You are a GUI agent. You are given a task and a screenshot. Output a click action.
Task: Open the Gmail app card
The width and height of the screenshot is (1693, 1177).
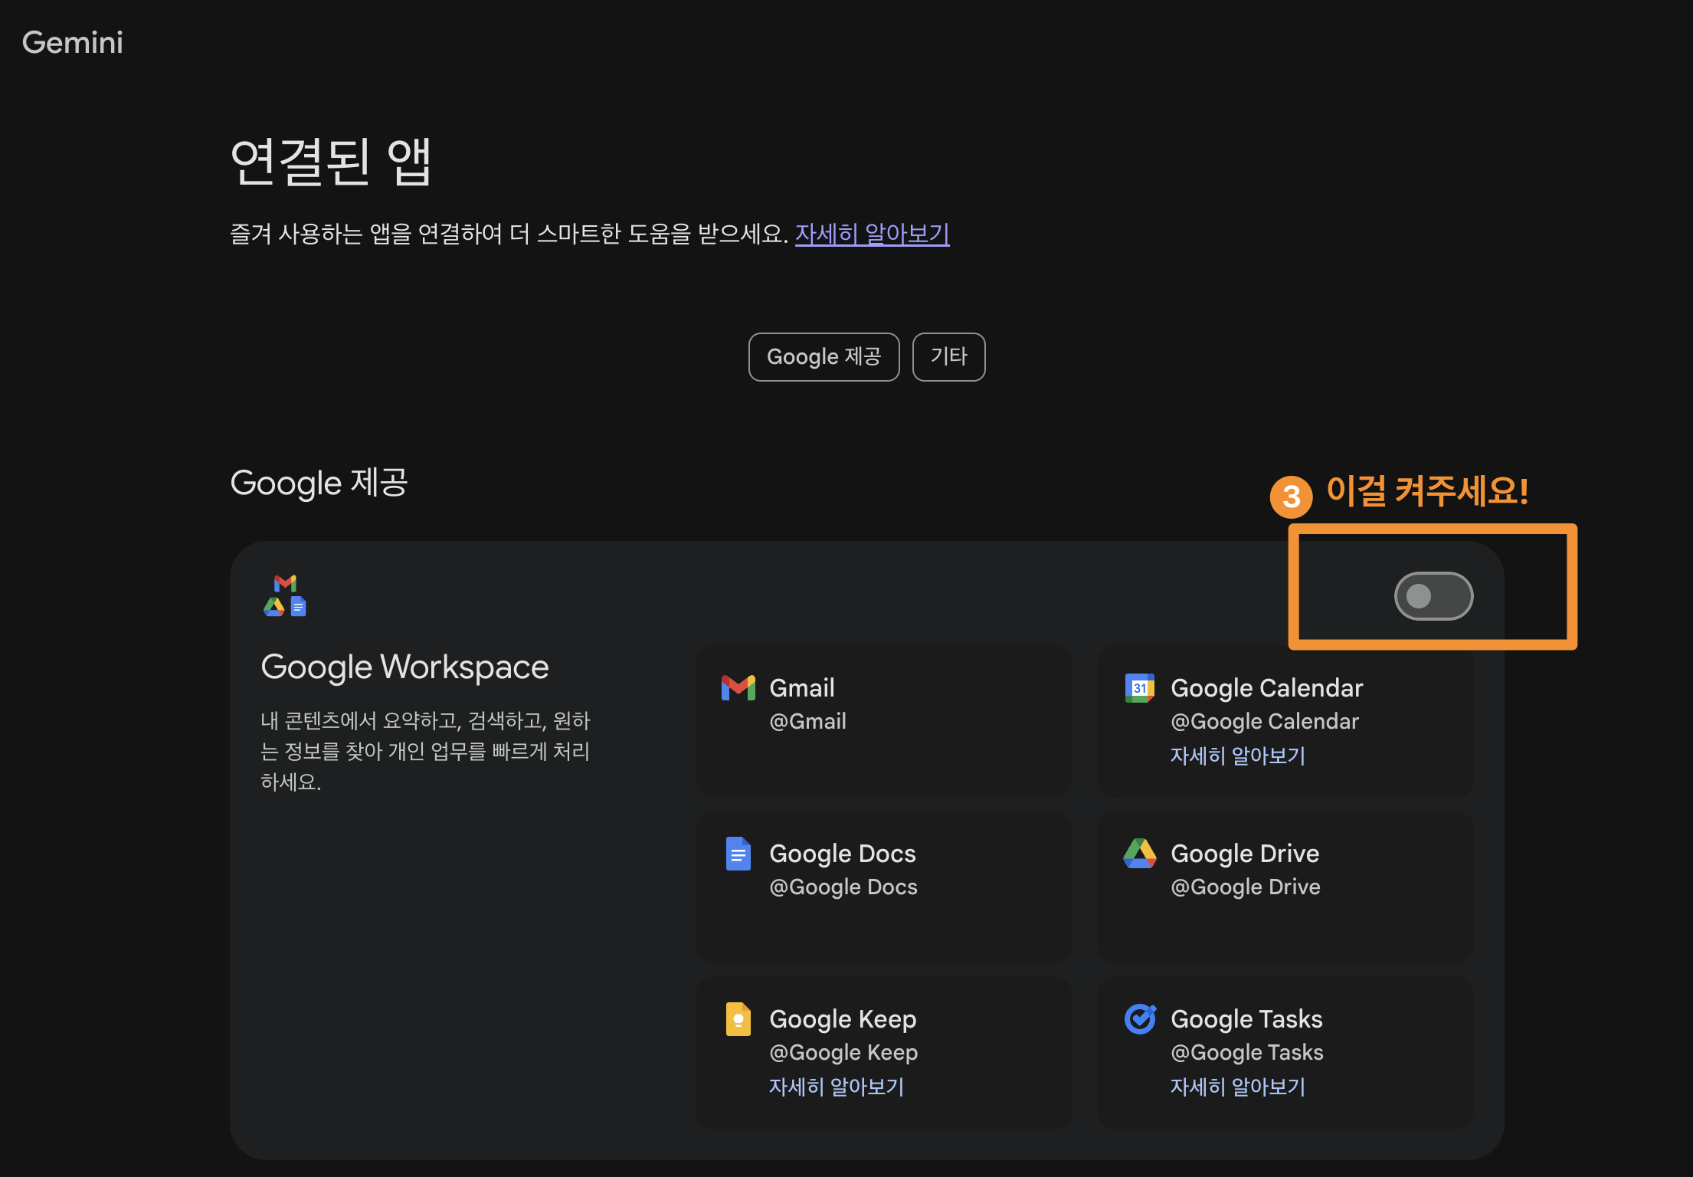click(883, 721)
